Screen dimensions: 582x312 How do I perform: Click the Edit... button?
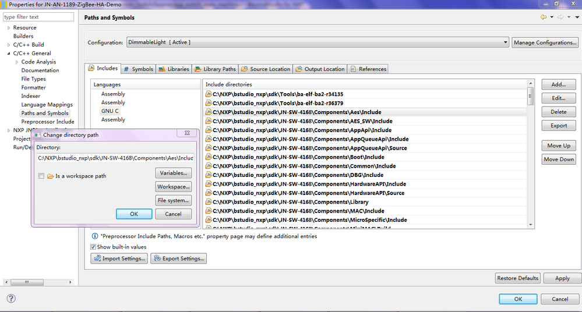pos(559,98)
